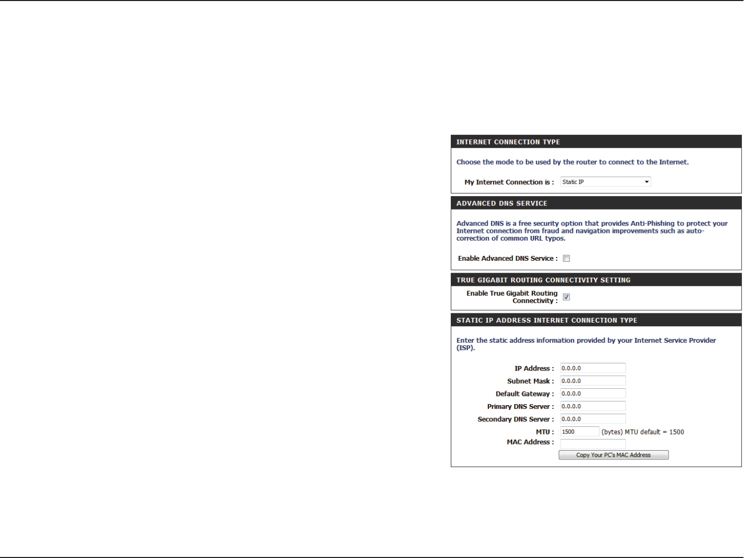Click the '(bytes) MTU default = 1500' text
The image size is (744, 558).
(642, 432)
